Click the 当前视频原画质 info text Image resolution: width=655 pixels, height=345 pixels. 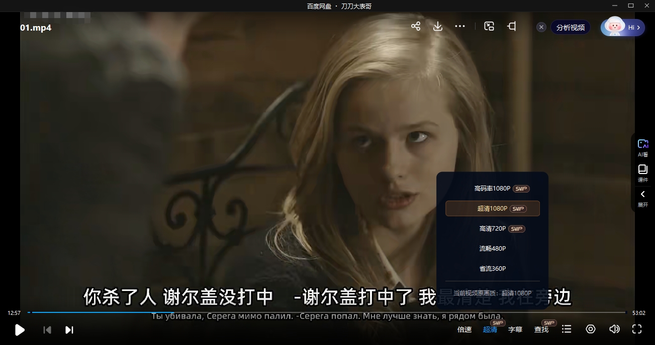tap(493, 293)
